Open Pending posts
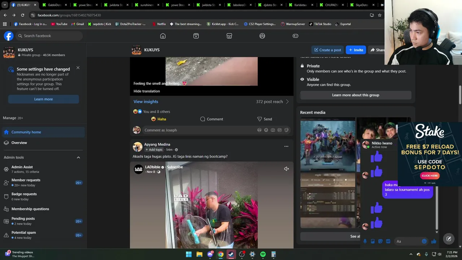This screenshot has width=462, height=260. (43, 221)
